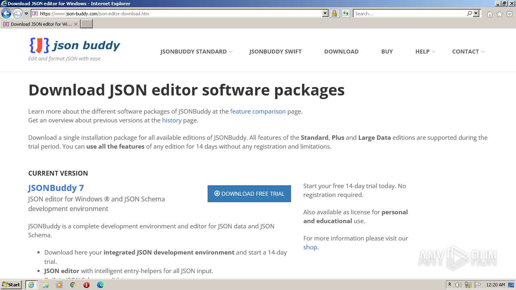Show hidden system tray icons
516x290 pixels.
point(449,285)
